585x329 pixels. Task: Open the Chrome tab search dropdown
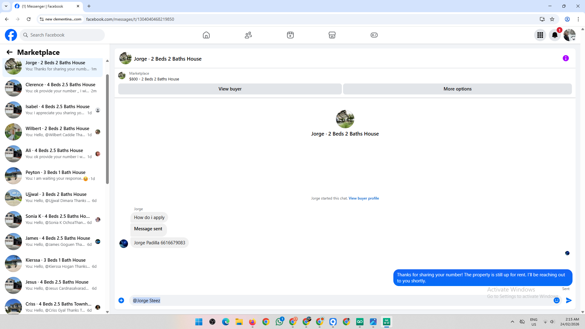[6, 6]
